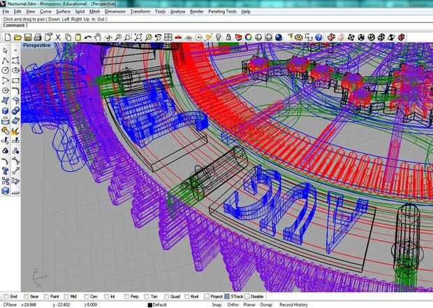This screenshot has width=433, height=308.
Task: Open a file using the folder icon
Action: click(17, 37)
